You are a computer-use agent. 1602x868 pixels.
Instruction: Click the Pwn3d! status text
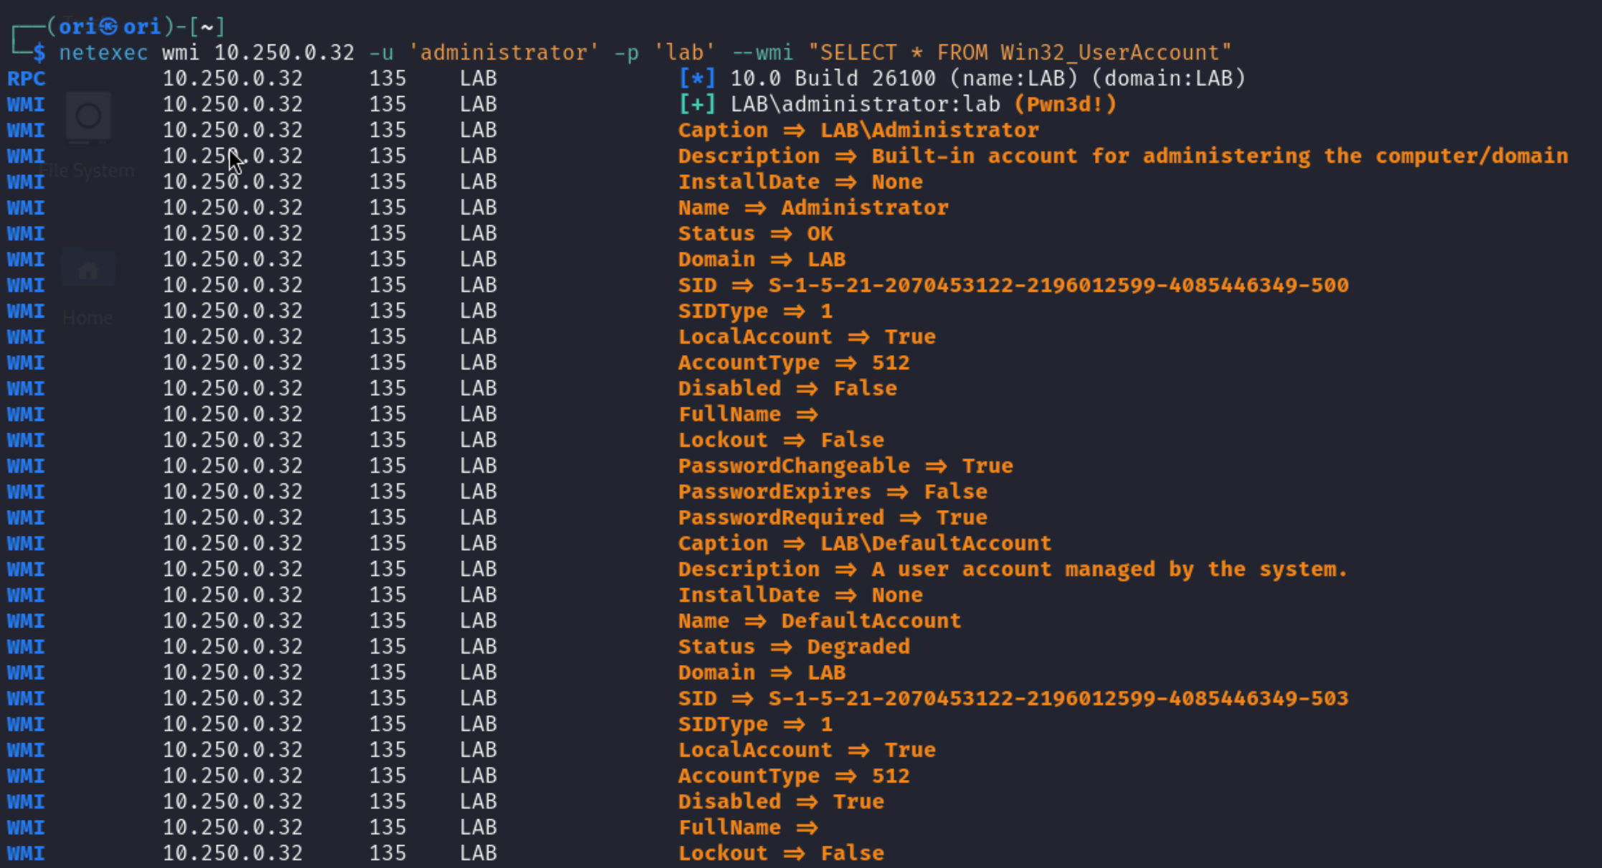pyautogui.click(x=1066, y=104)
